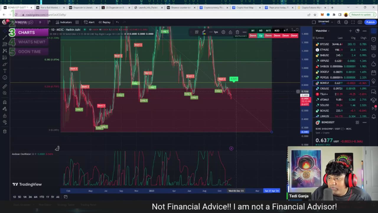
Task: Open go to date calendar icon
Action: click(66, 197)
